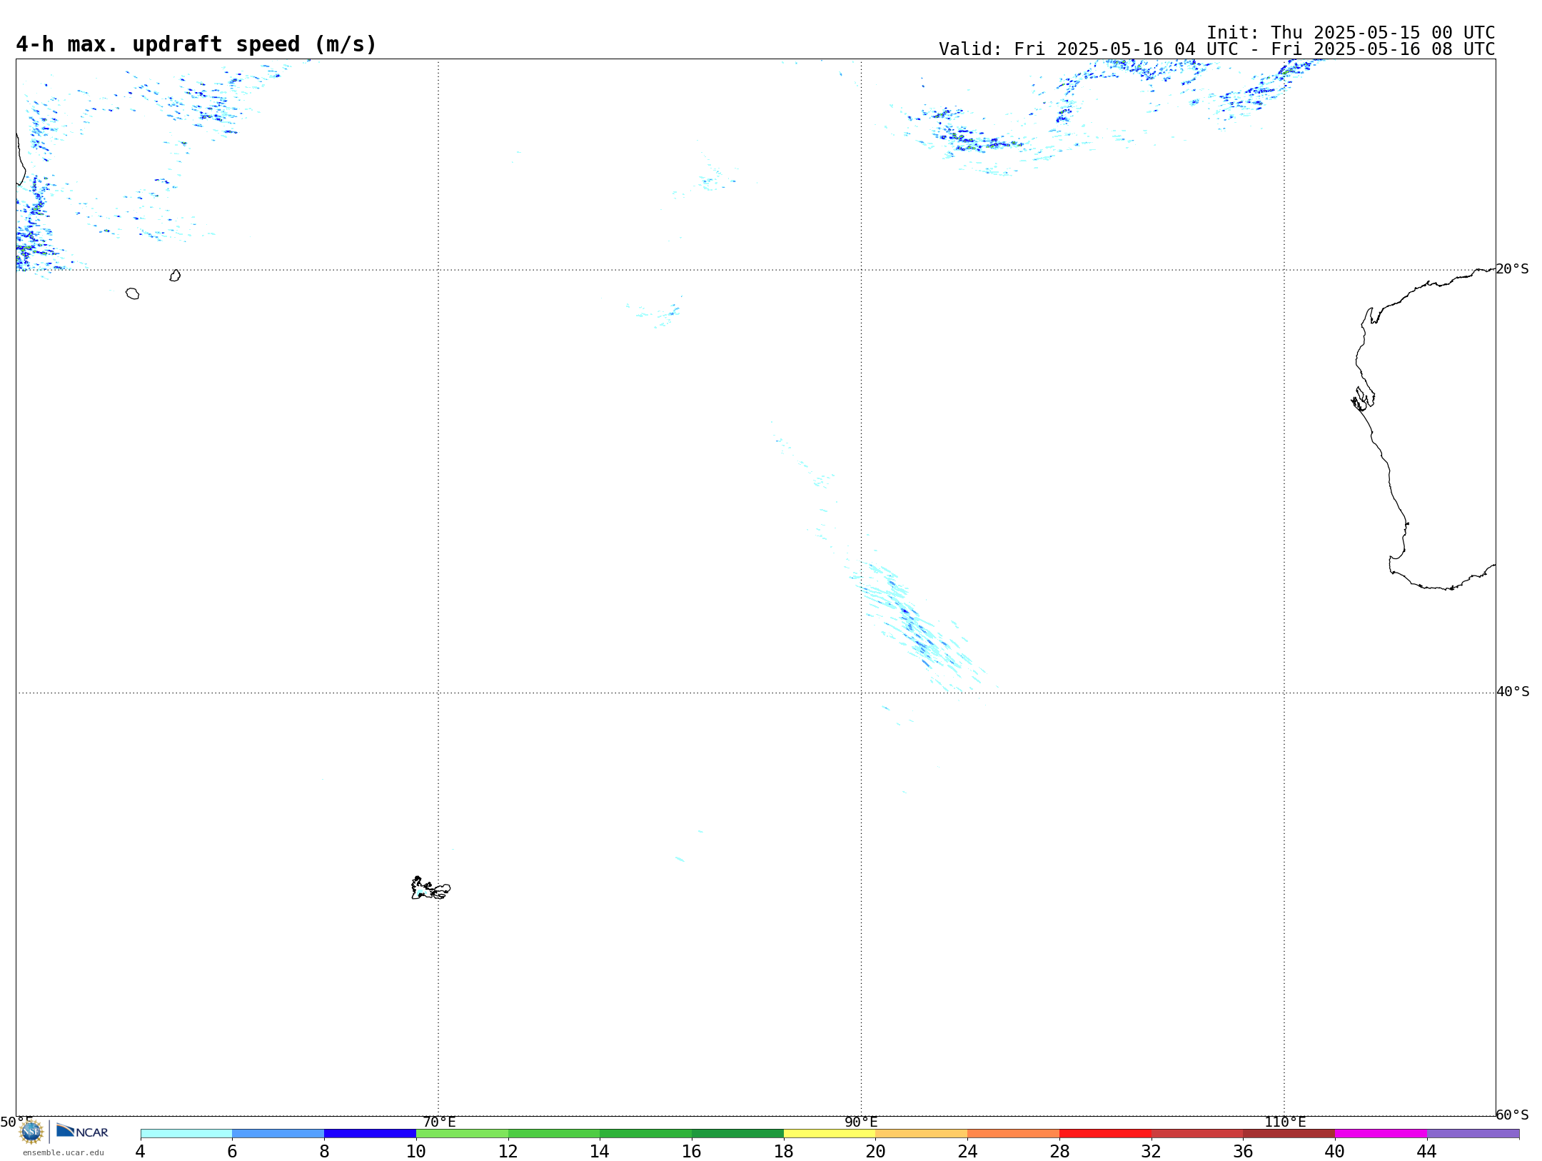Click the Réunion island outline
This screenshot has width=1542, height=1161.
(133, 293)
